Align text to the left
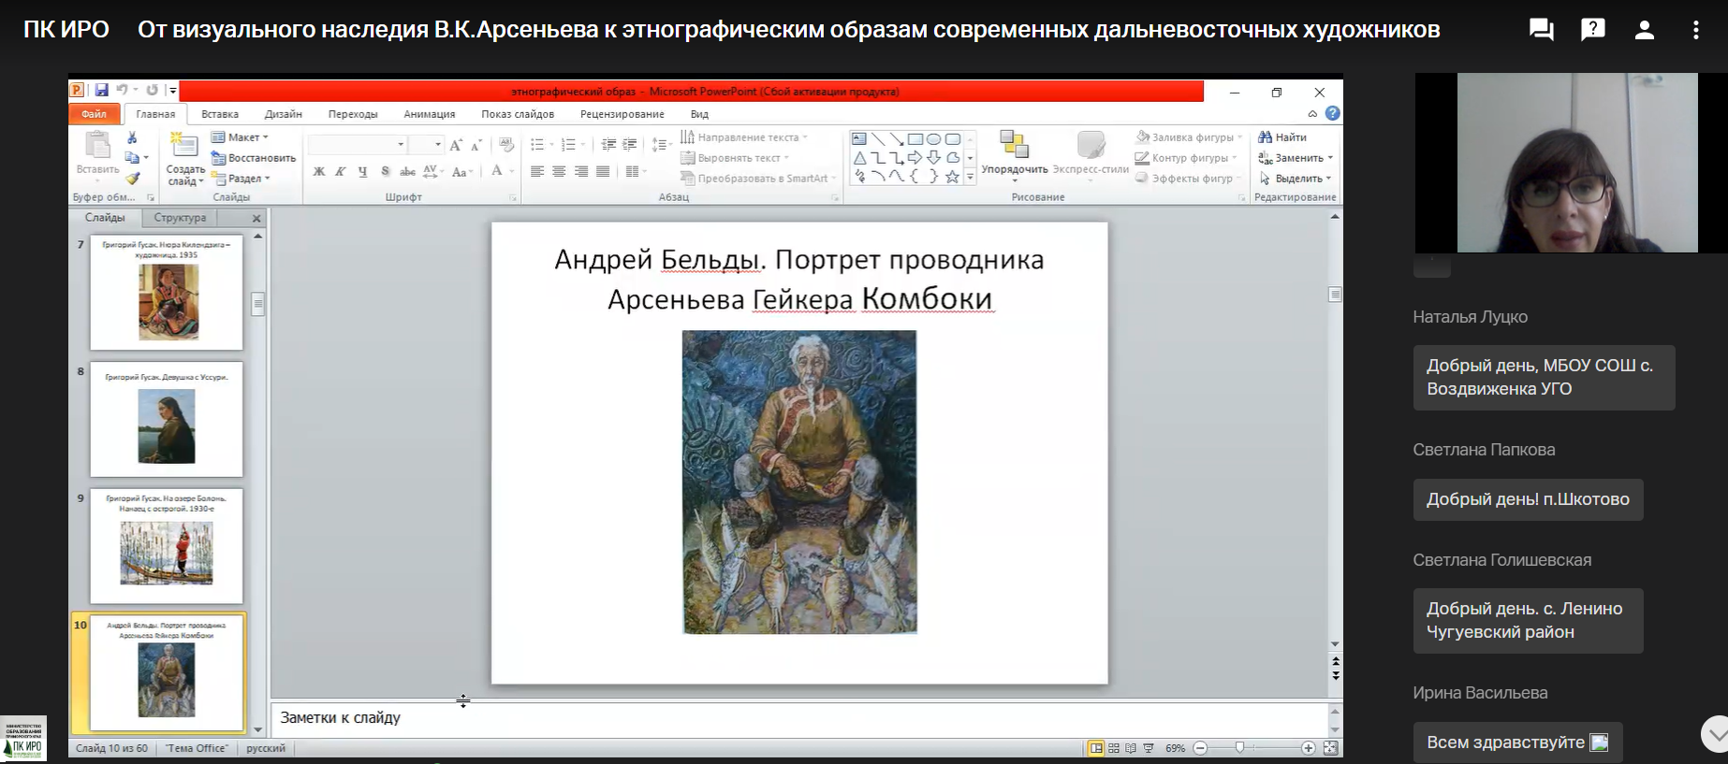The width and height of the screenshot is (1728, 764). coord(537,171)
